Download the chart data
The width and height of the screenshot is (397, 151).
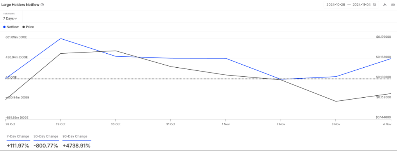click(385, 5)
